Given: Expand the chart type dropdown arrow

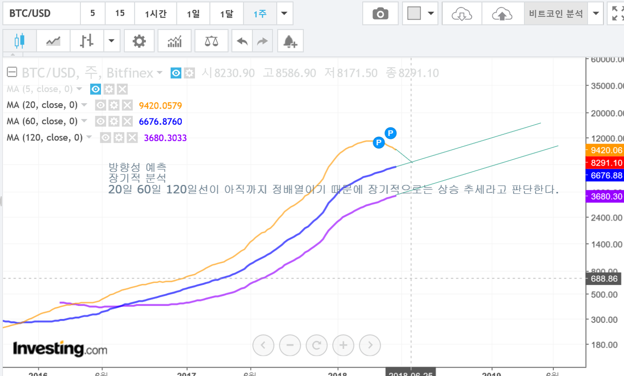Looking at the screenshot, I should tap(112, 41).
